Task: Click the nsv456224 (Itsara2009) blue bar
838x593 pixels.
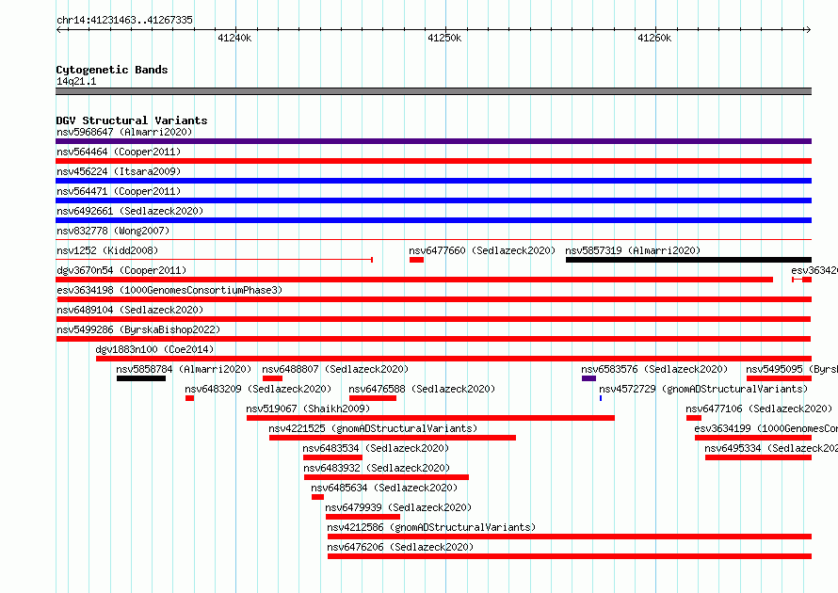Action: pyautogui.click(x=433, y=181)
